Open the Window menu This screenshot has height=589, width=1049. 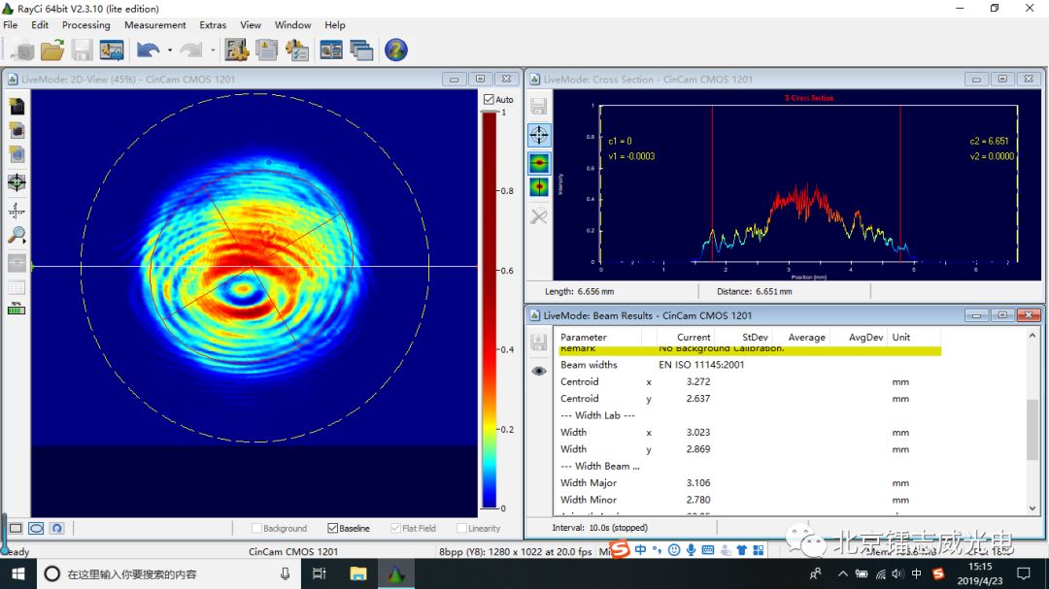tap(293, 24)
